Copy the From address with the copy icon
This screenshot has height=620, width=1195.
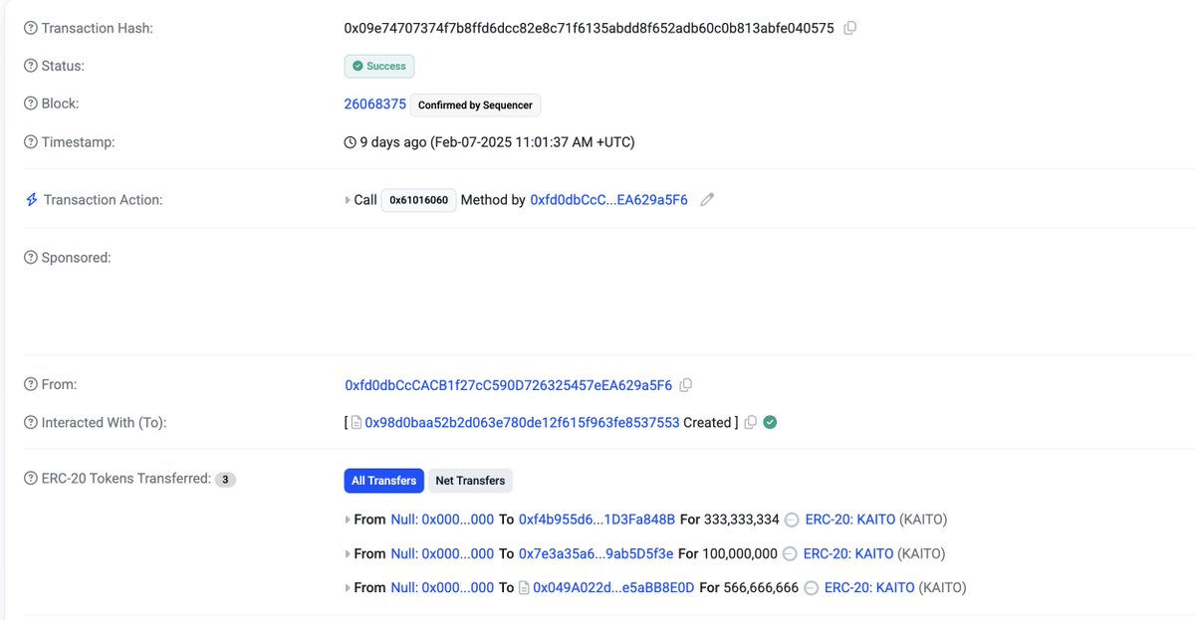tap(686, 384)
